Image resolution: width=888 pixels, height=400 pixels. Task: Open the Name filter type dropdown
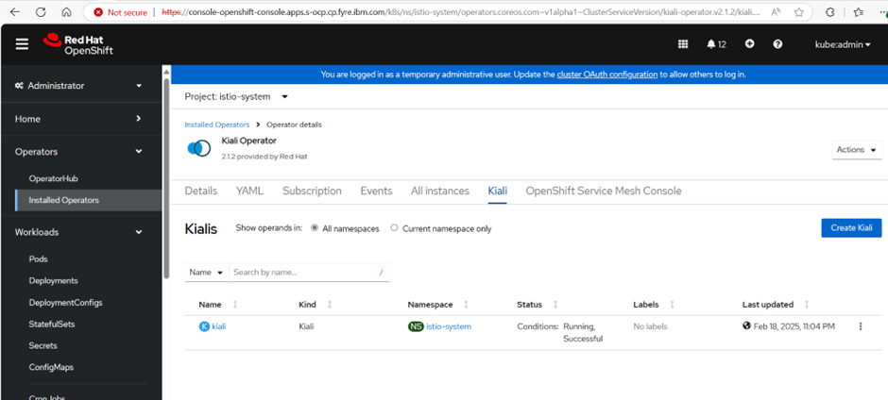(206, 272)
